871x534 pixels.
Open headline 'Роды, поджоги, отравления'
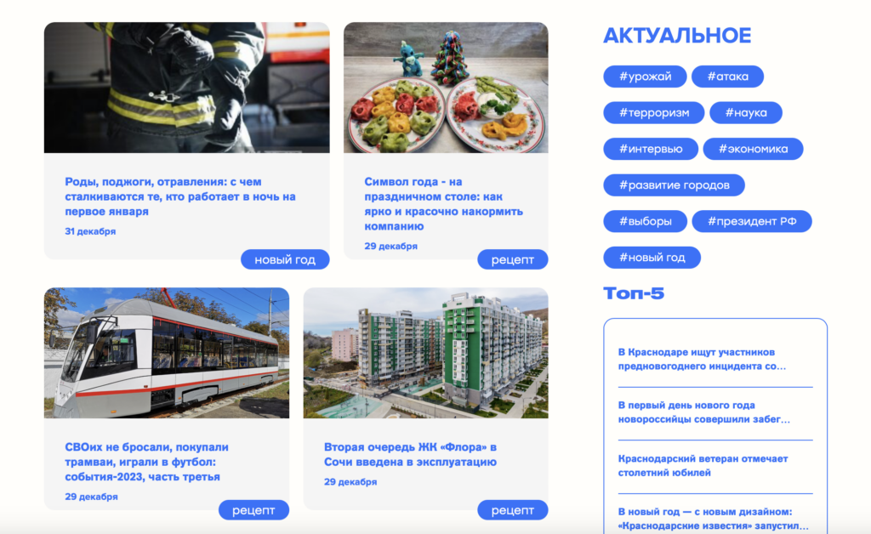(180, 196)
